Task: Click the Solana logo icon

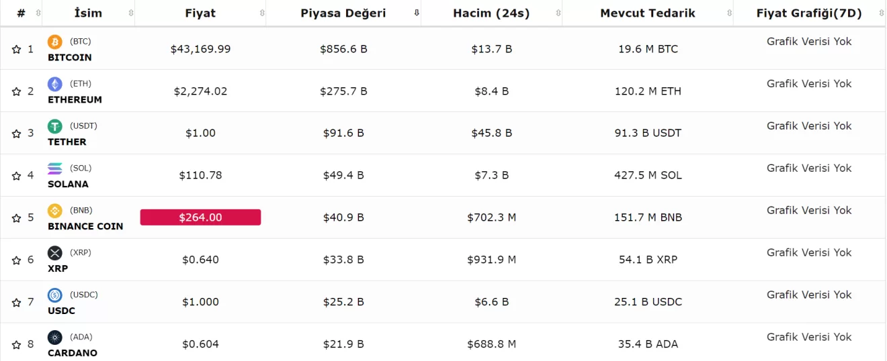Action: [55, 168]
